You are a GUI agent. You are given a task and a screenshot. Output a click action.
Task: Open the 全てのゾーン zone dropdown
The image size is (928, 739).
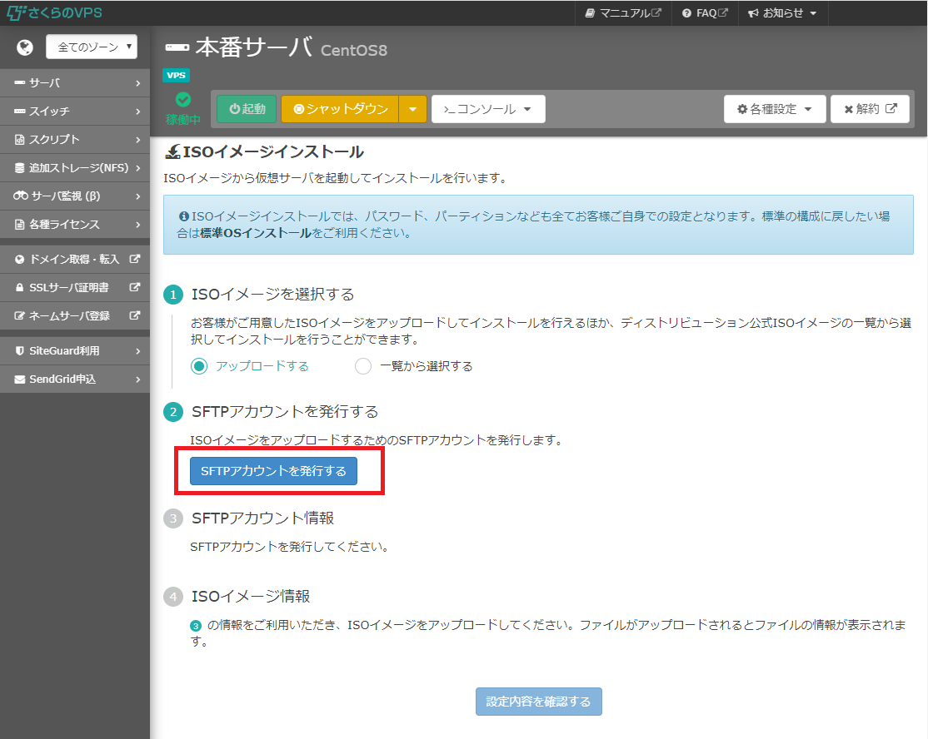(x=92, y=47)
